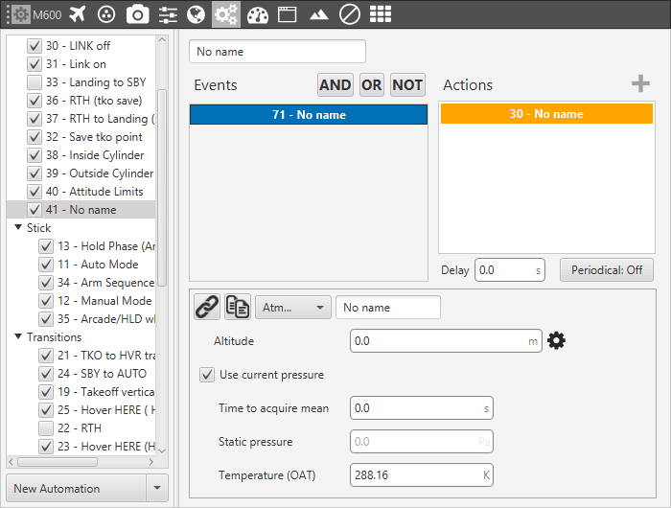Open New Automation dropdown arrow
This screenshot has height=508, width=671.
(x=157, y=488)
